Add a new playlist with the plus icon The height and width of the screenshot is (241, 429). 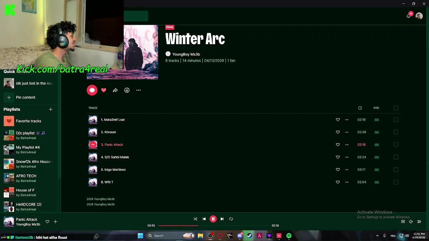coord(51,109)
